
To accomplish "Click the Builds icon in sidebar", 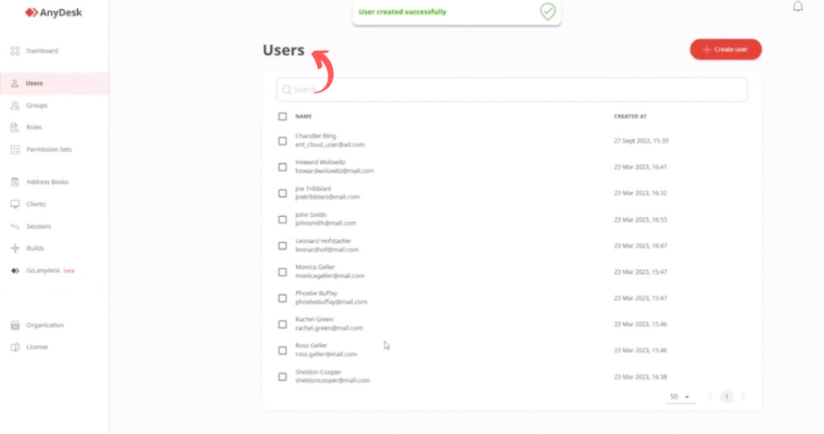I will 15,248.
